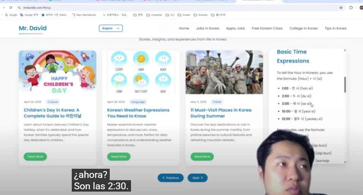Click the down arrow of the article panel scrollbar
Image resolution: width=363 pixels, height=195 pixels.
[x=345, y=162]
